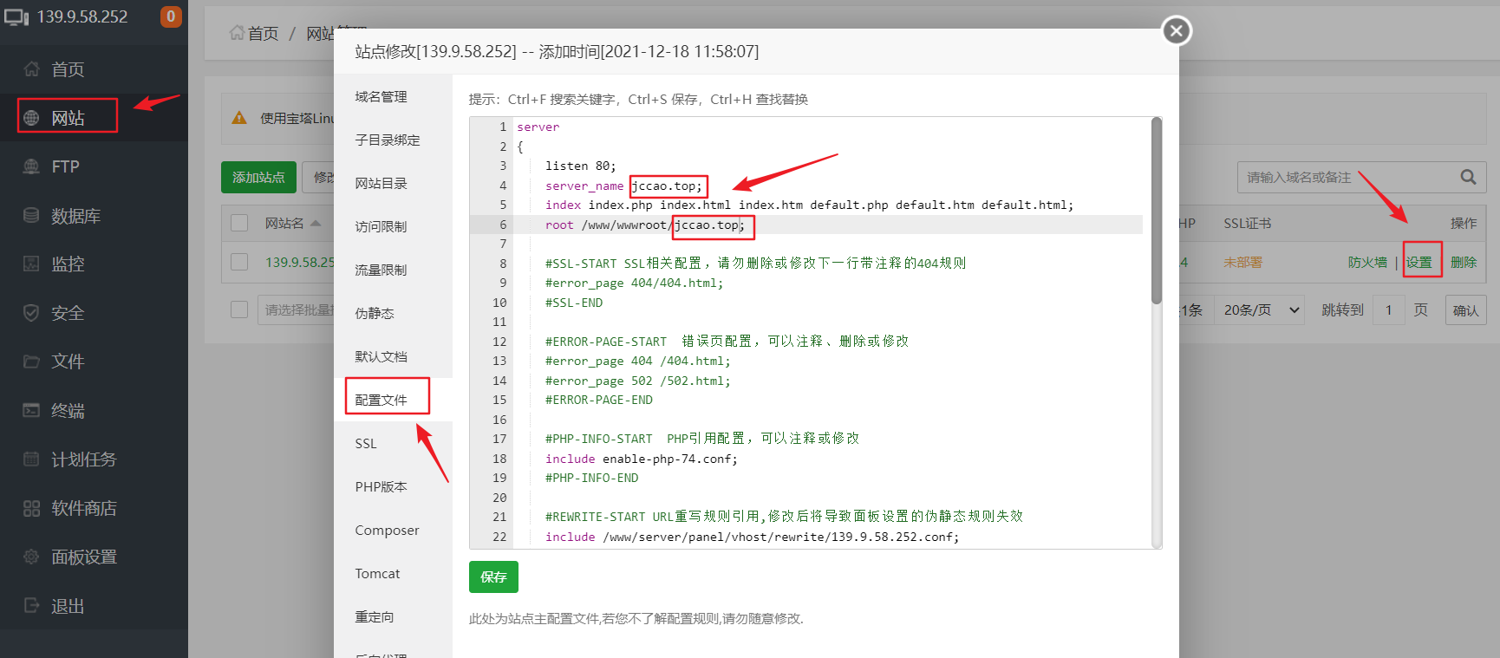The height and width of the screenshot is (658, 1500).
Task: Click the 未部署 SSL status link
Action: coord(1242,262)
